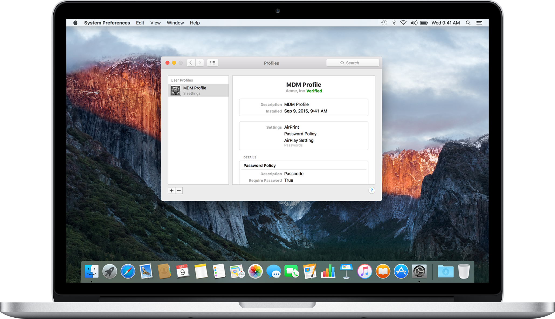Open Calendar icon in Dock
555x319 pixels.
pos(182,271)
